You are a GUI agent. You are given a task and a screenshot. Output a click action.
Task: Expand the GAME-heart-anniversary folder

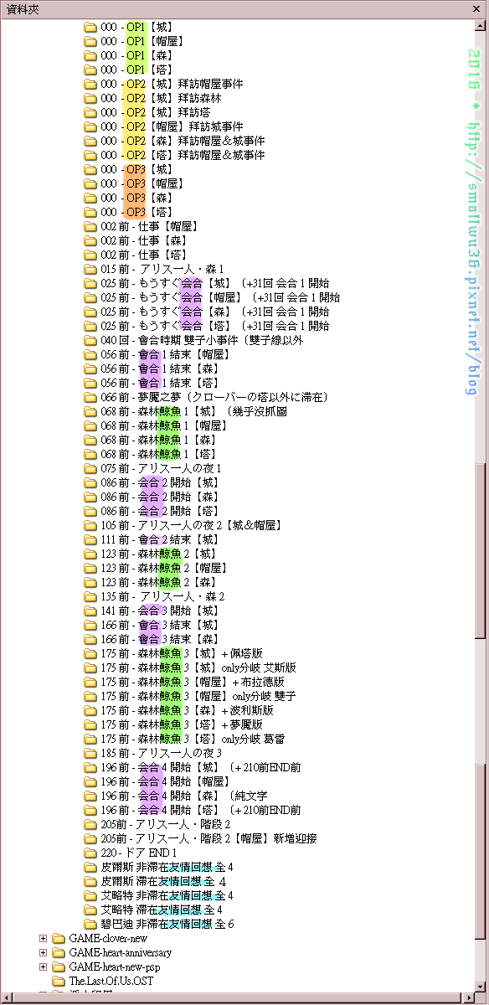pos(43,952)
